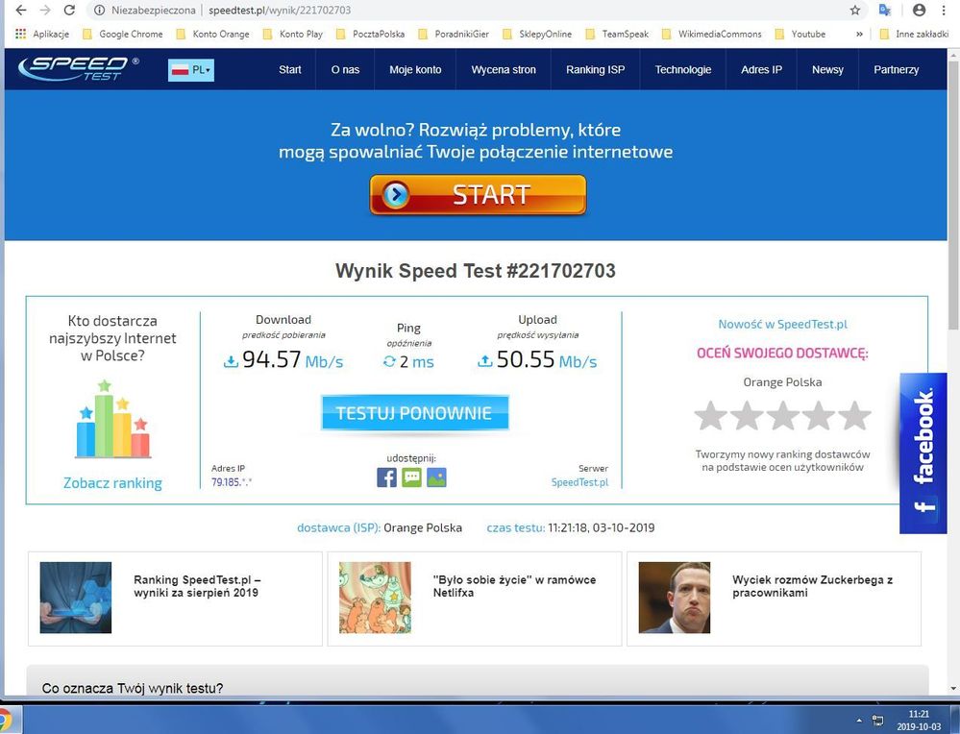Open the Zobacz ranking link

click(112, 483)
